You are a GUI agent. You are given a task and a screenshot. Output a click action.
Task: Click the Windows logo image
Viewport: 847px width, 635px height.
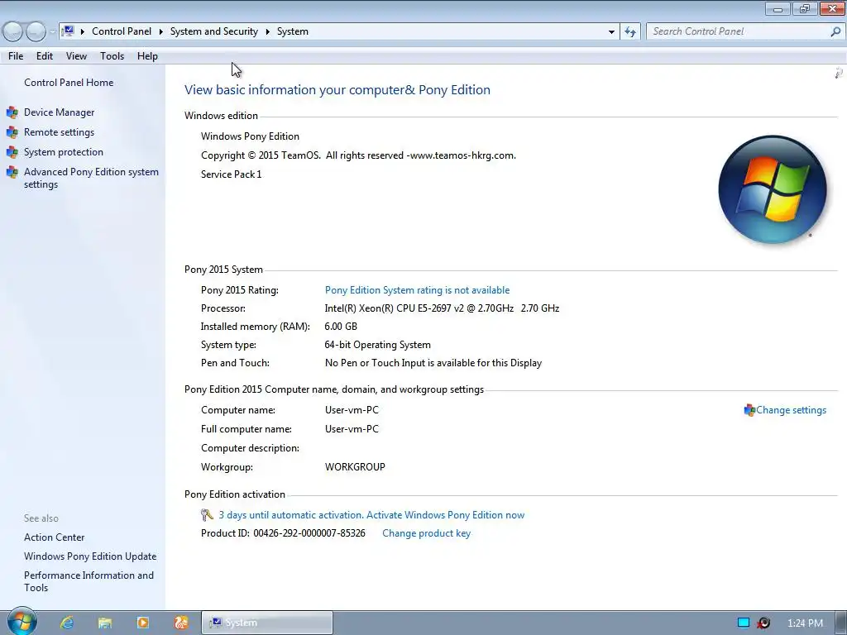[x=773, y=189]
